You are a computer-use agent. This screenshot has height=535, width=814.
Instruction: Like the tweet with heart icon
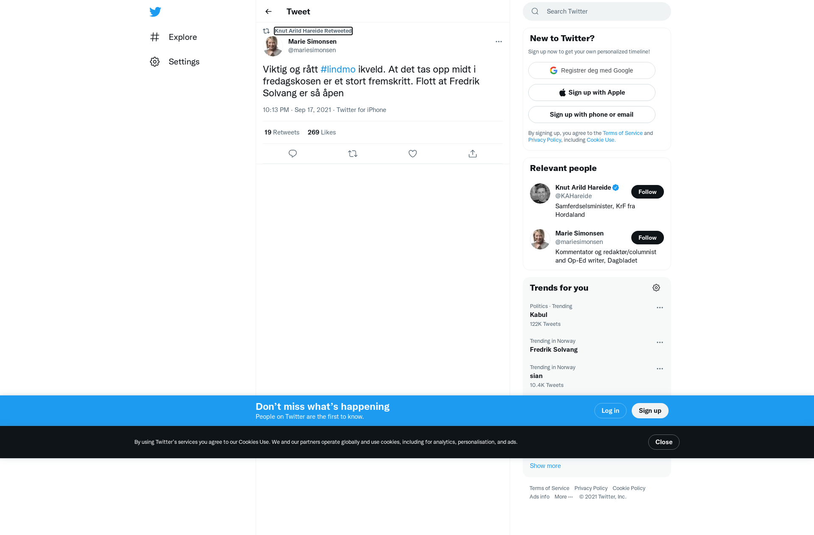pos(413,154)
